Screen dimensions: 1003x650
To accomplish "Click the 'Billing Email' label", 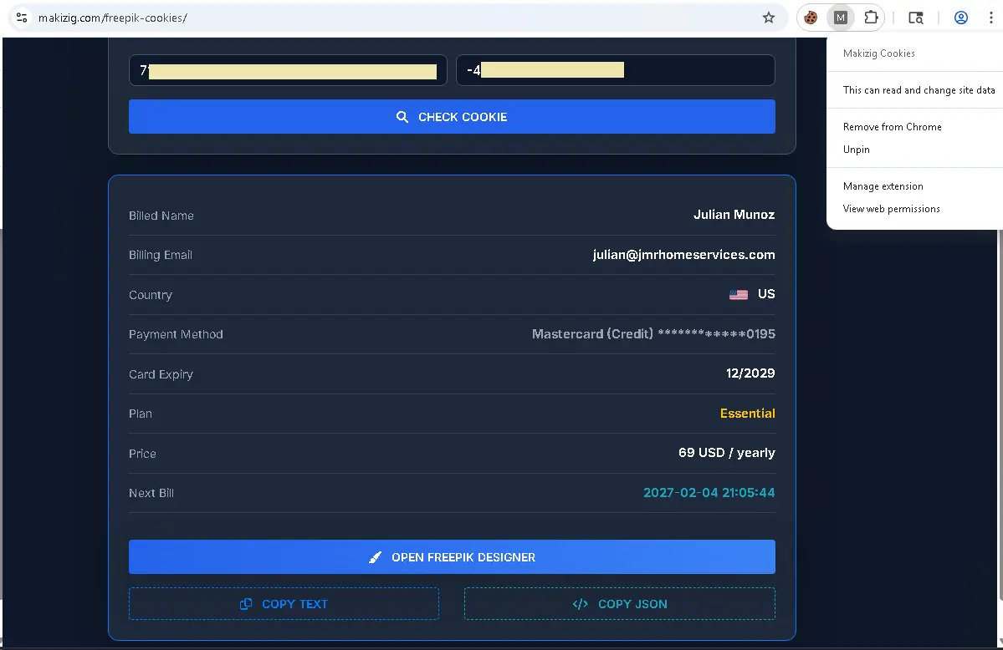I will pyautogui.click(x=161, y=255).
